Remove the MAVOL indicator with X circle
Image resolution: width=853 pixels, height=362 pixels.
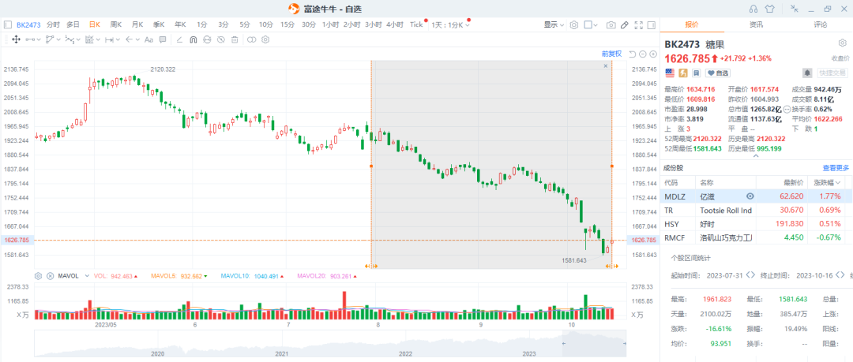point(50,276)
